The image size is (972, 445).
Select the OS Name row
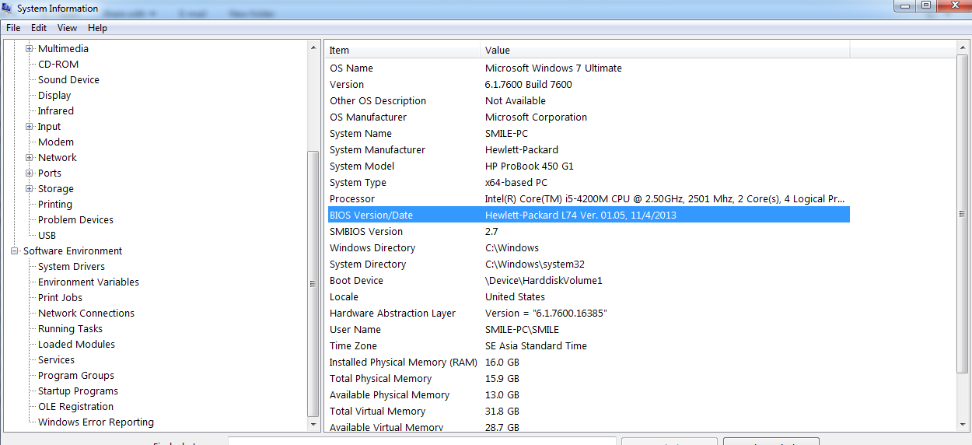589,68
